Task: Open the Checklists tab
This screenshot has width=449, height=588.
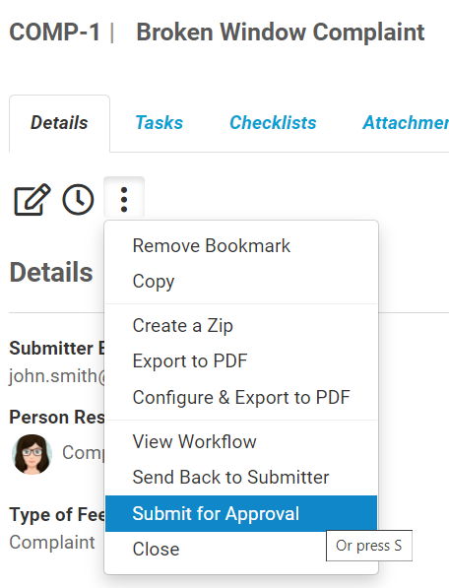Action: click(273, 123)
